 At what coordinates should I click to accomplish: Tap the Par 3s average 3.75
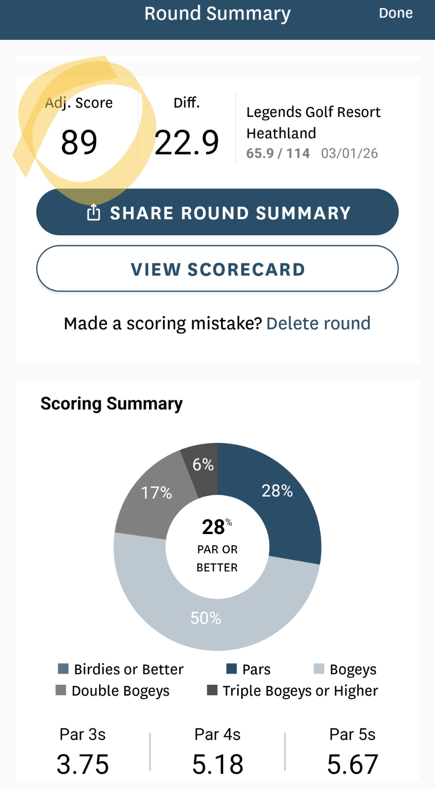click(x=83, y=764)
